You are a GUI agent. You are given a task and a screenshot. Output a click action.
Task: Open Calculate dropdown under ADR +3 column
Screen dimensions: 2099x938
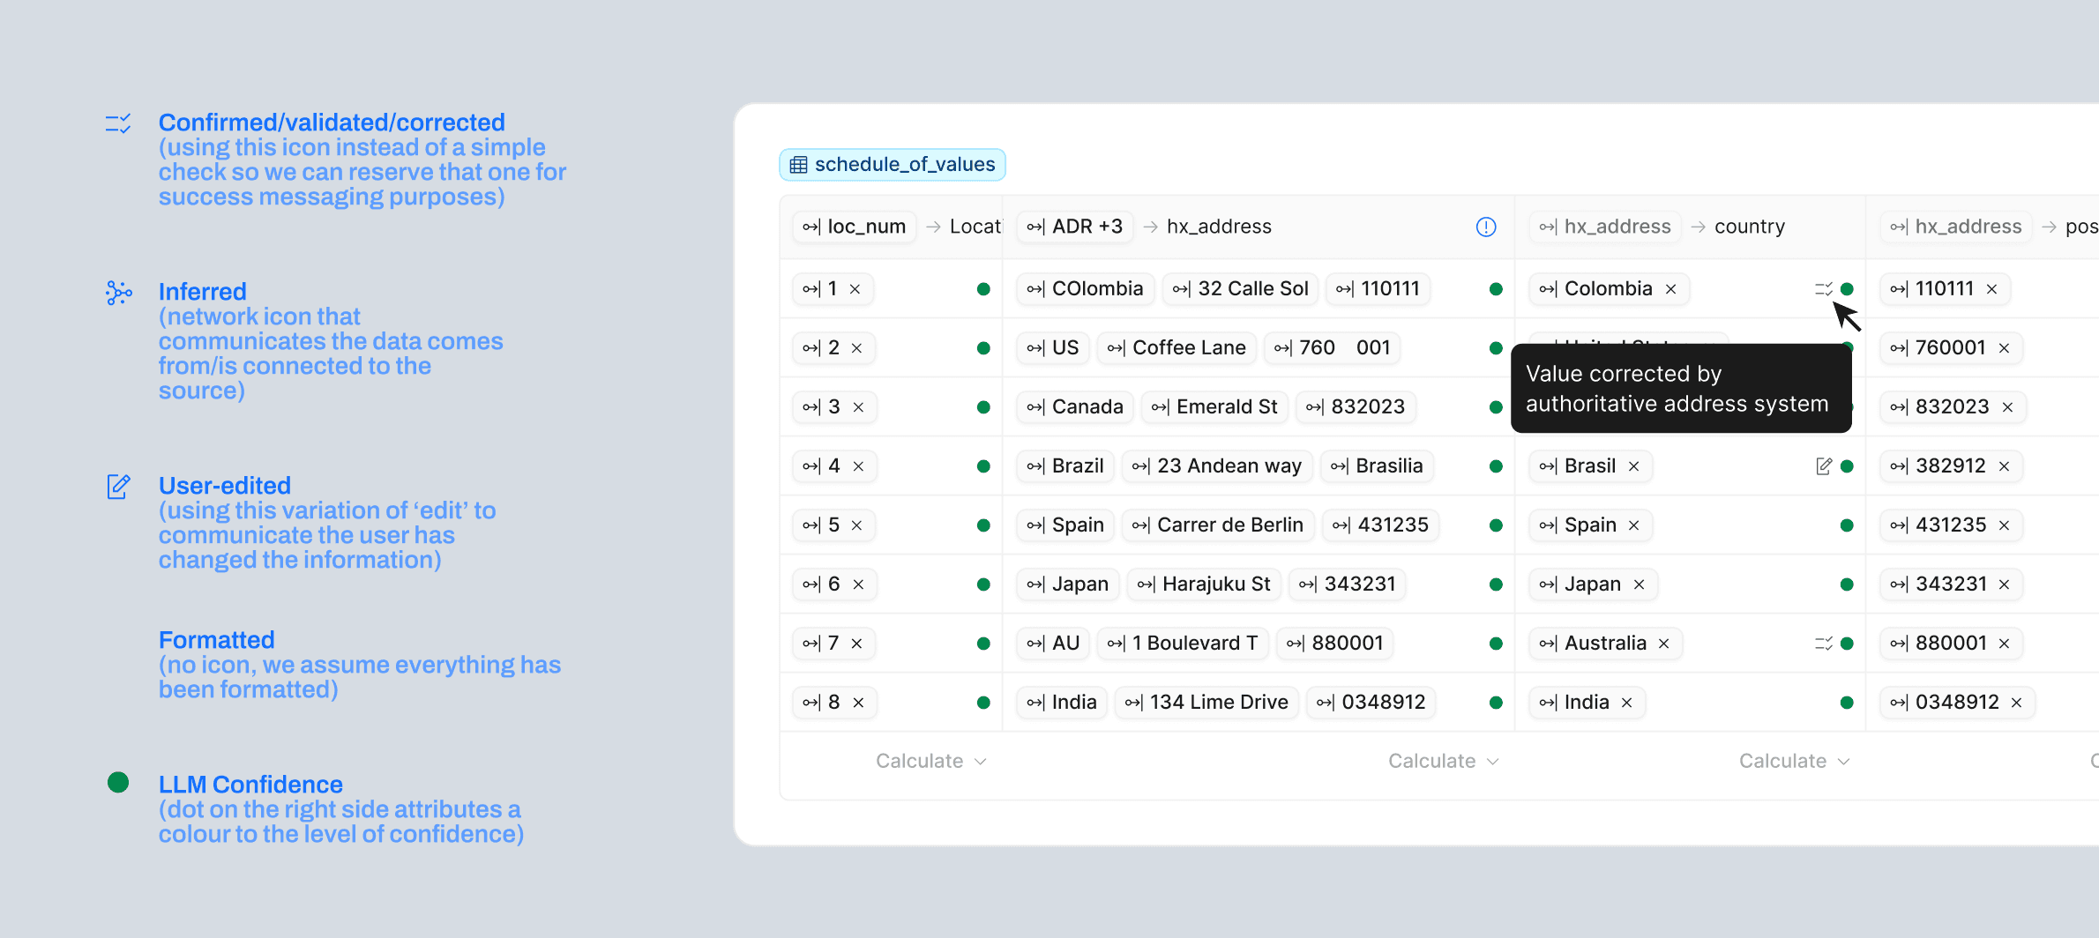(1443, 762)
